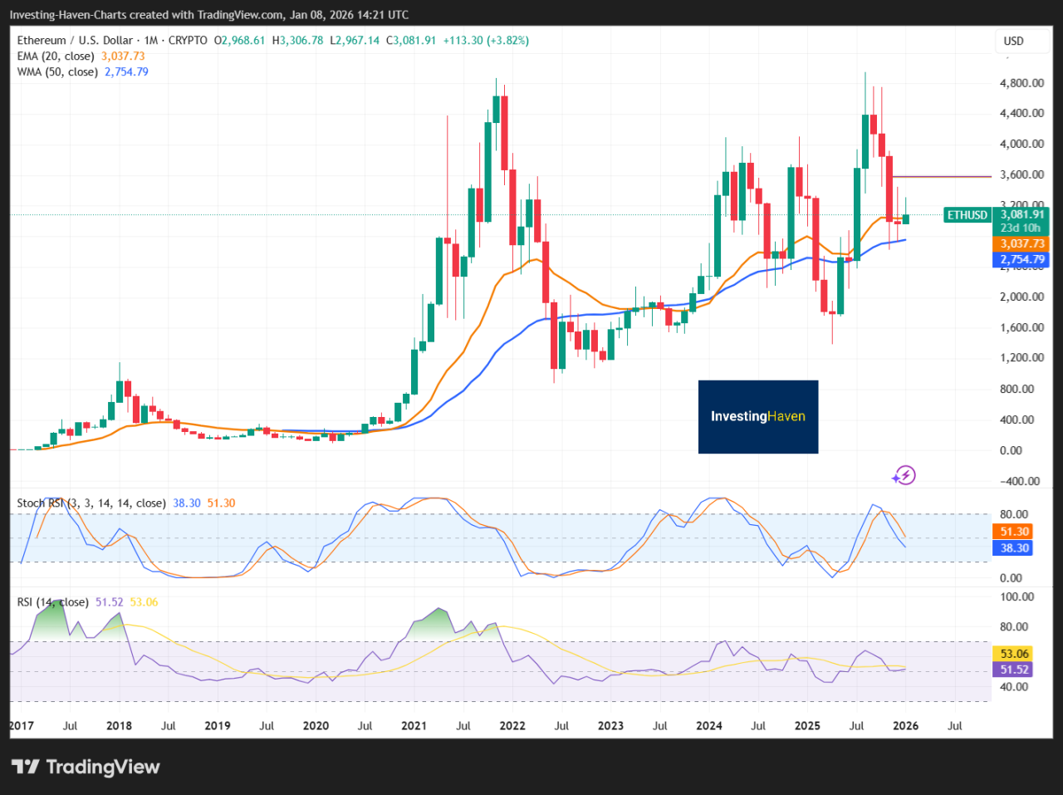Viewport: 1063px width, 795px height.
Task: Click the 4,800.00 price scale label
Action: coord(1021,83)
